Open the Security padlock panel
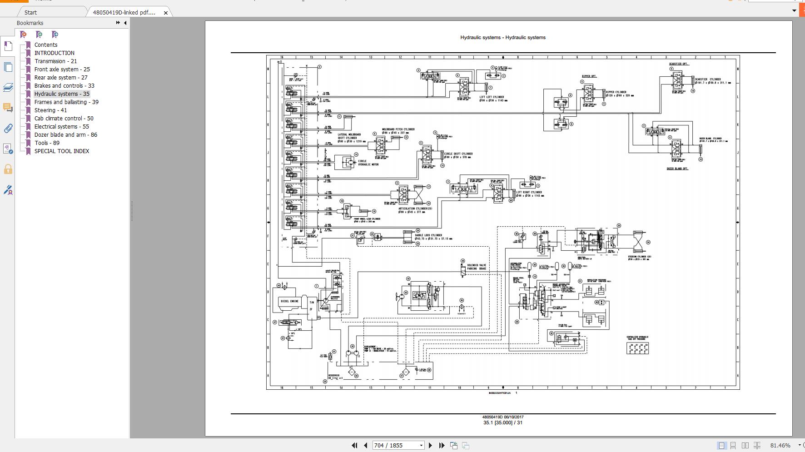The image size is (805, 452). 8,169
